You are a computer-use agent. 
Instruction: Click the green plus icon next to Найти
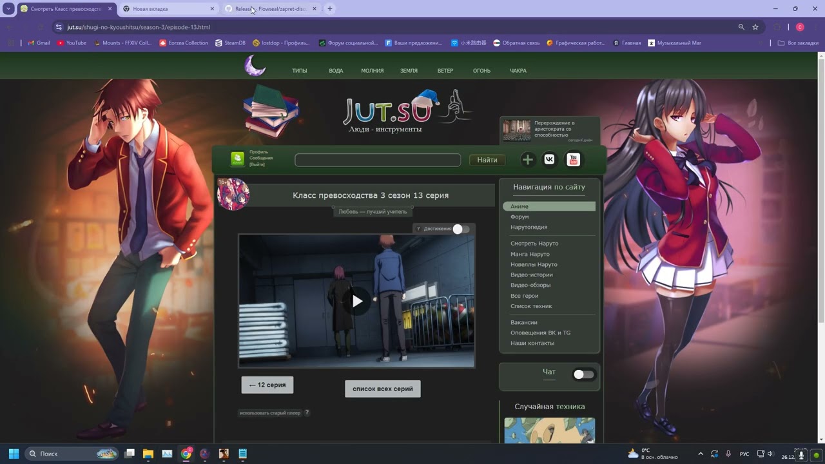coord(527,160)
